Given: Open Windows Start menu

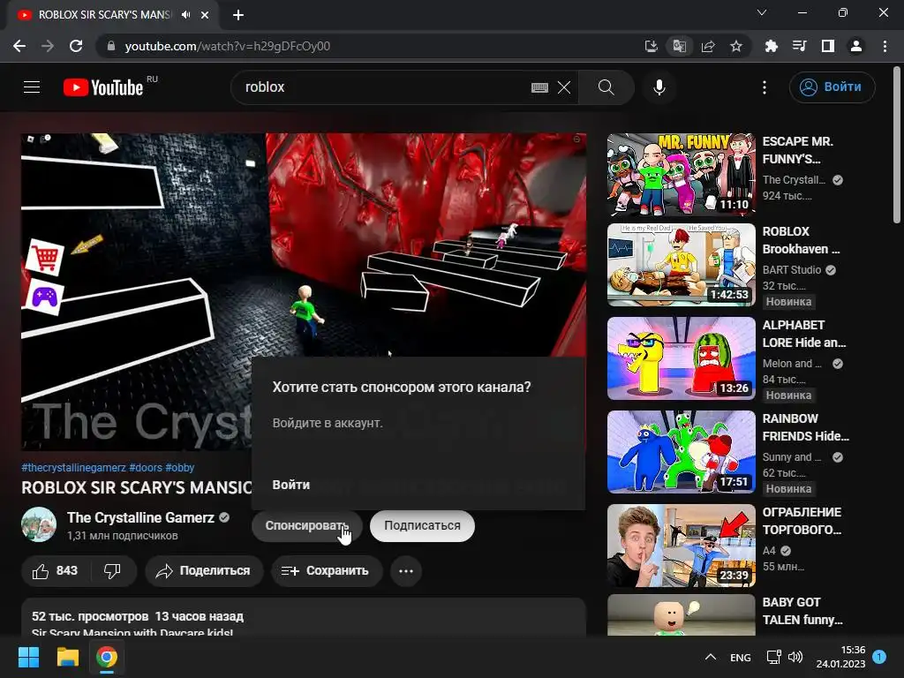Looking at the screenshot, I should click(28, 657).
